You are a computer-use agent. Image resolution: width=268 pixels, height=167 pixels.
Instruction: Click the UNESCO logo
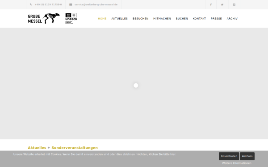(x=71, y=18)
